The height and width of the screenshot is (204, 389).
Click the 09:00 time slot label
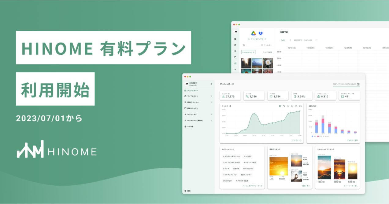click(x=279, y=58)
